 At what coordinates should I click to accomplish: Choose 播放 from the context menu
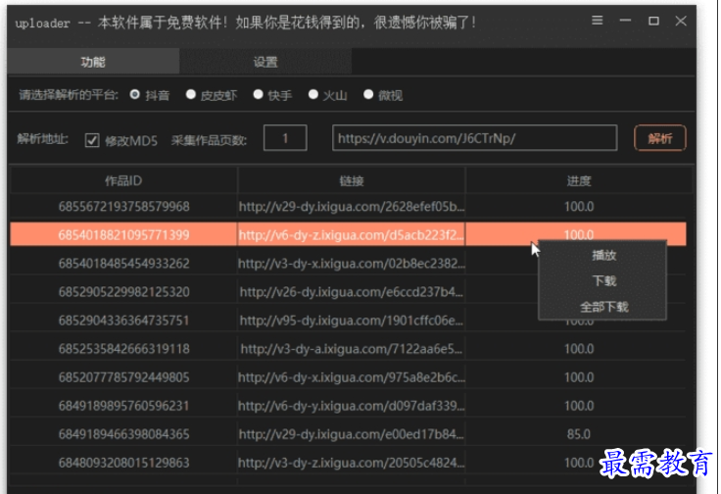(x=602, y=255)
